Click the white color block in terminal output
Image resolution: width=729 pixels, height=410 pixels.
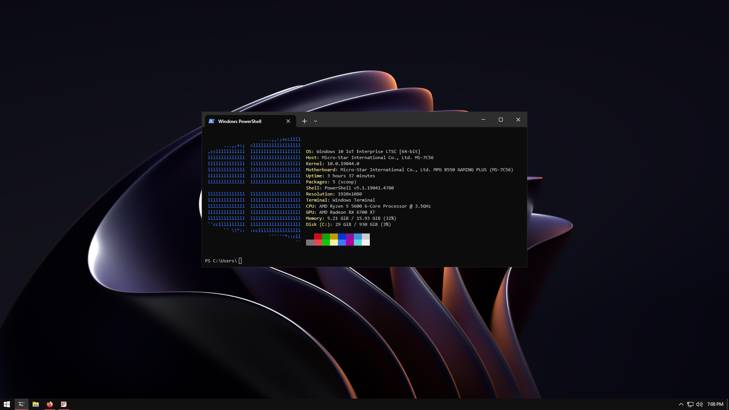(x=366, y=243)
